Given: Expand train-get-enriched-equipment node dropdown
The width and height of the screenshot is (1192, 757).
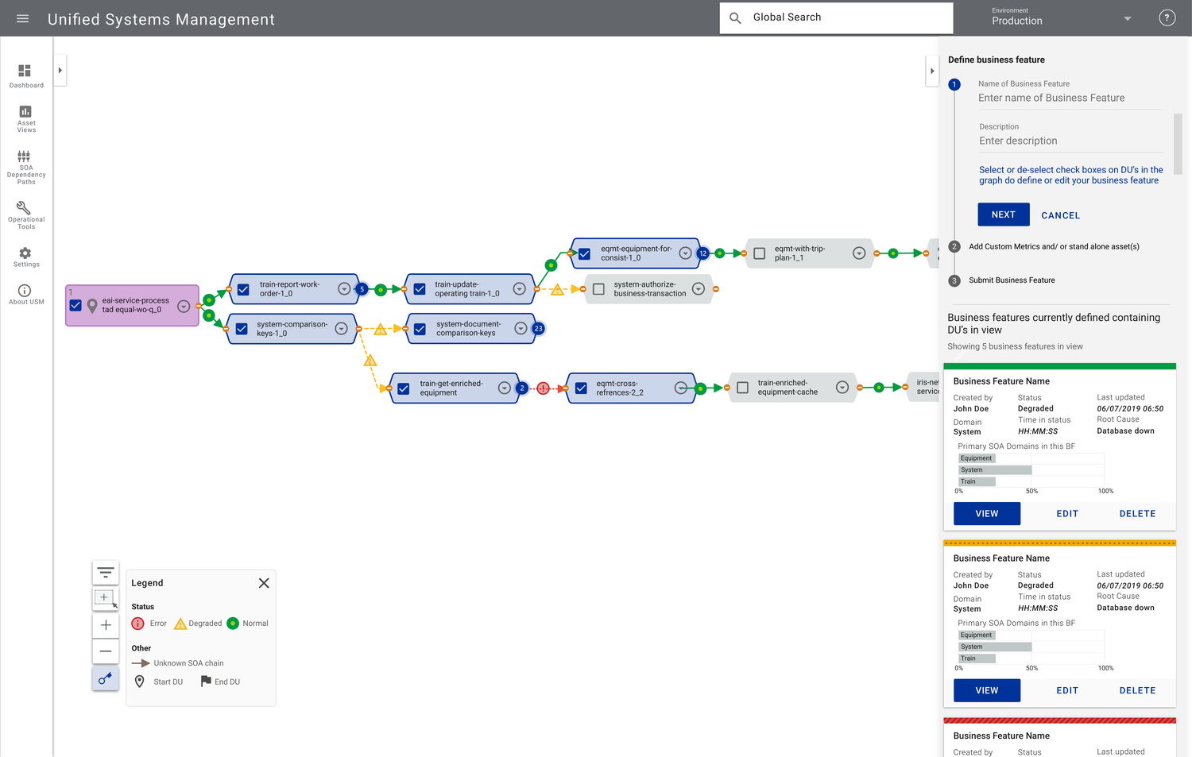Looking at the screenshot, I should pos(504,388).
